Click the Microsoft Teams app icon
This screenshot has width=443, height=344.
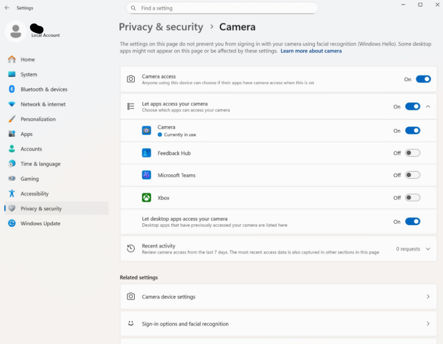point(146,175)
